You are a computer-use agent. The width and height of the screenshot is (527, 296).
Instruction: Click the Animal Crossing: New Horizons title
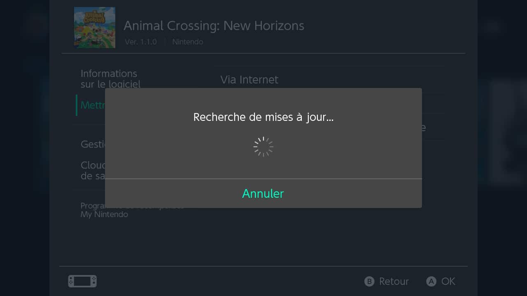point(214,25)
